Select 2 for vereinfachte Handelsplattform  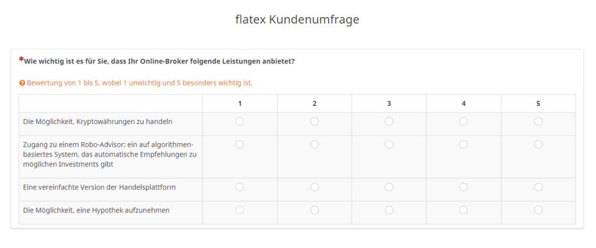pyautogui.click(x=314, y=187)
